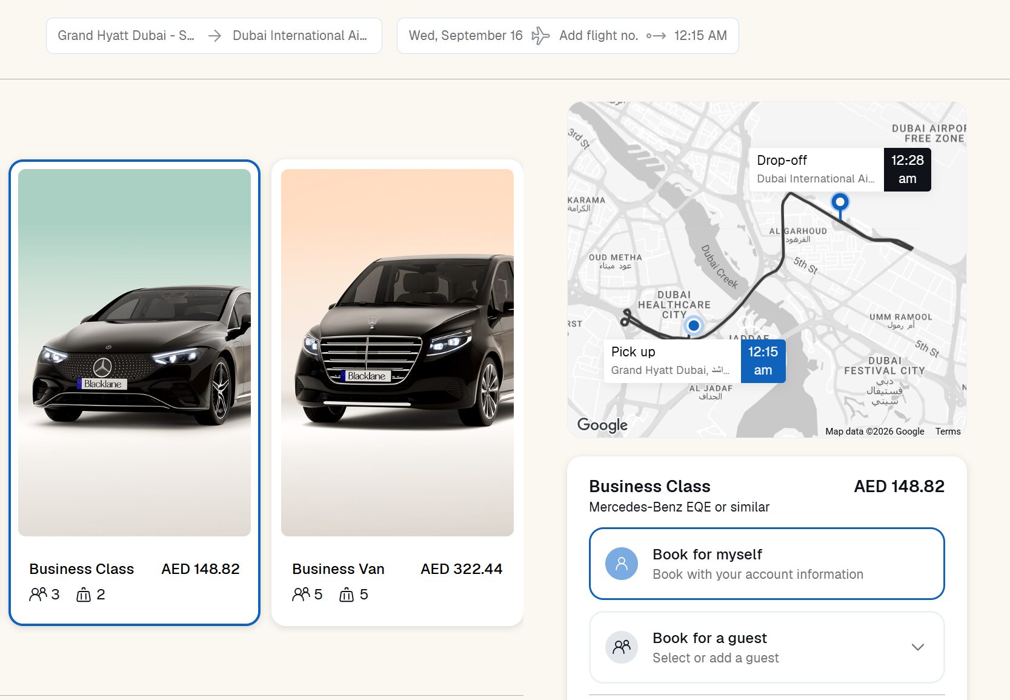Click the Pick up label on the map
Screen dimensions: 1010x700
(x=633, y=352)
